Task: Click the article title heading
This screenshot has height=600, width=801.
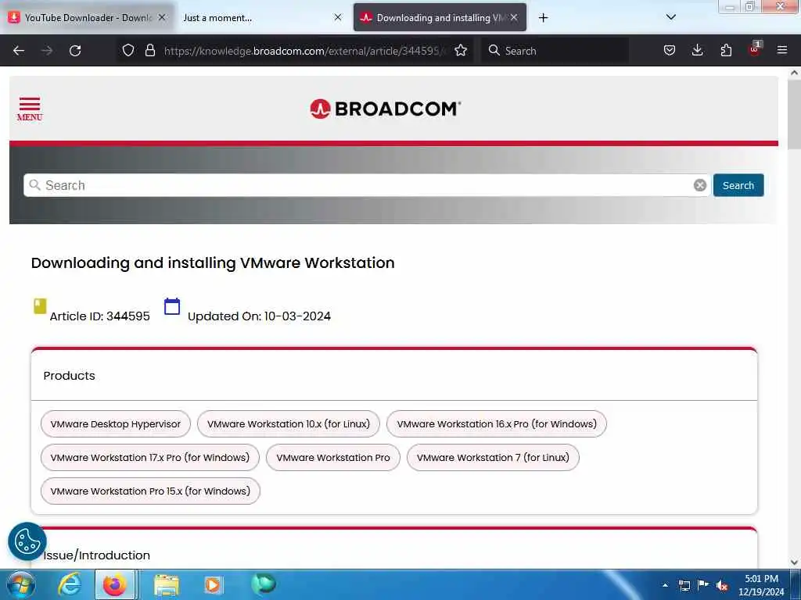Action: pyautogui.click(x=213, y=262)
